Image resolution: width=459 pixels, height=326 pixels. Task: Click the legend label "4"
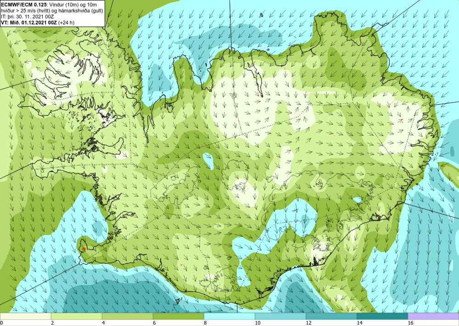click(103, 323)
